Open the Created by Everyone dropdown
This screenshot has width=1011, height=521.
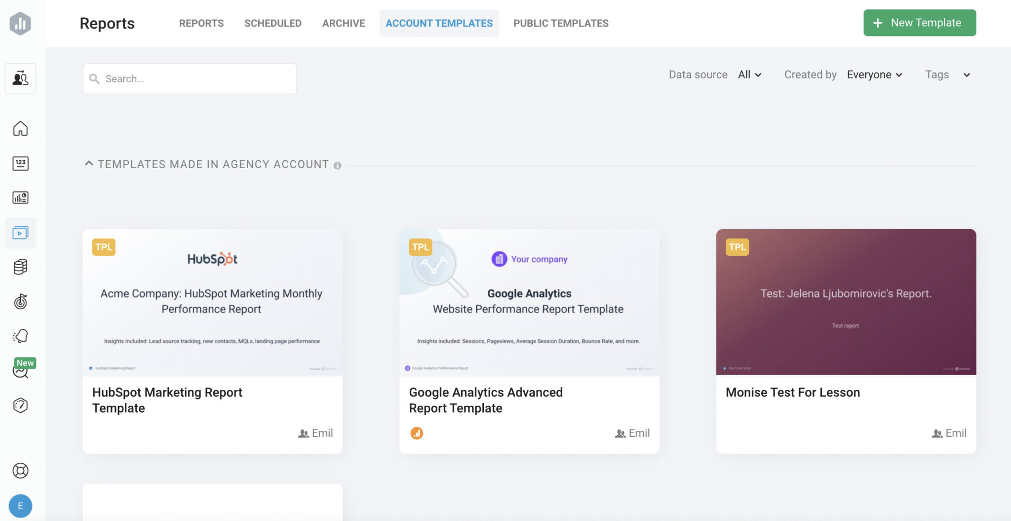pyautogui.click(x=875, y=74)
